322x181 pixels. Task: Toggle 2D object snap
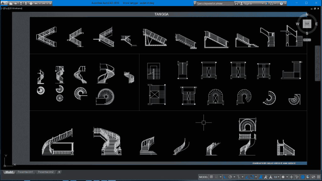252,177
